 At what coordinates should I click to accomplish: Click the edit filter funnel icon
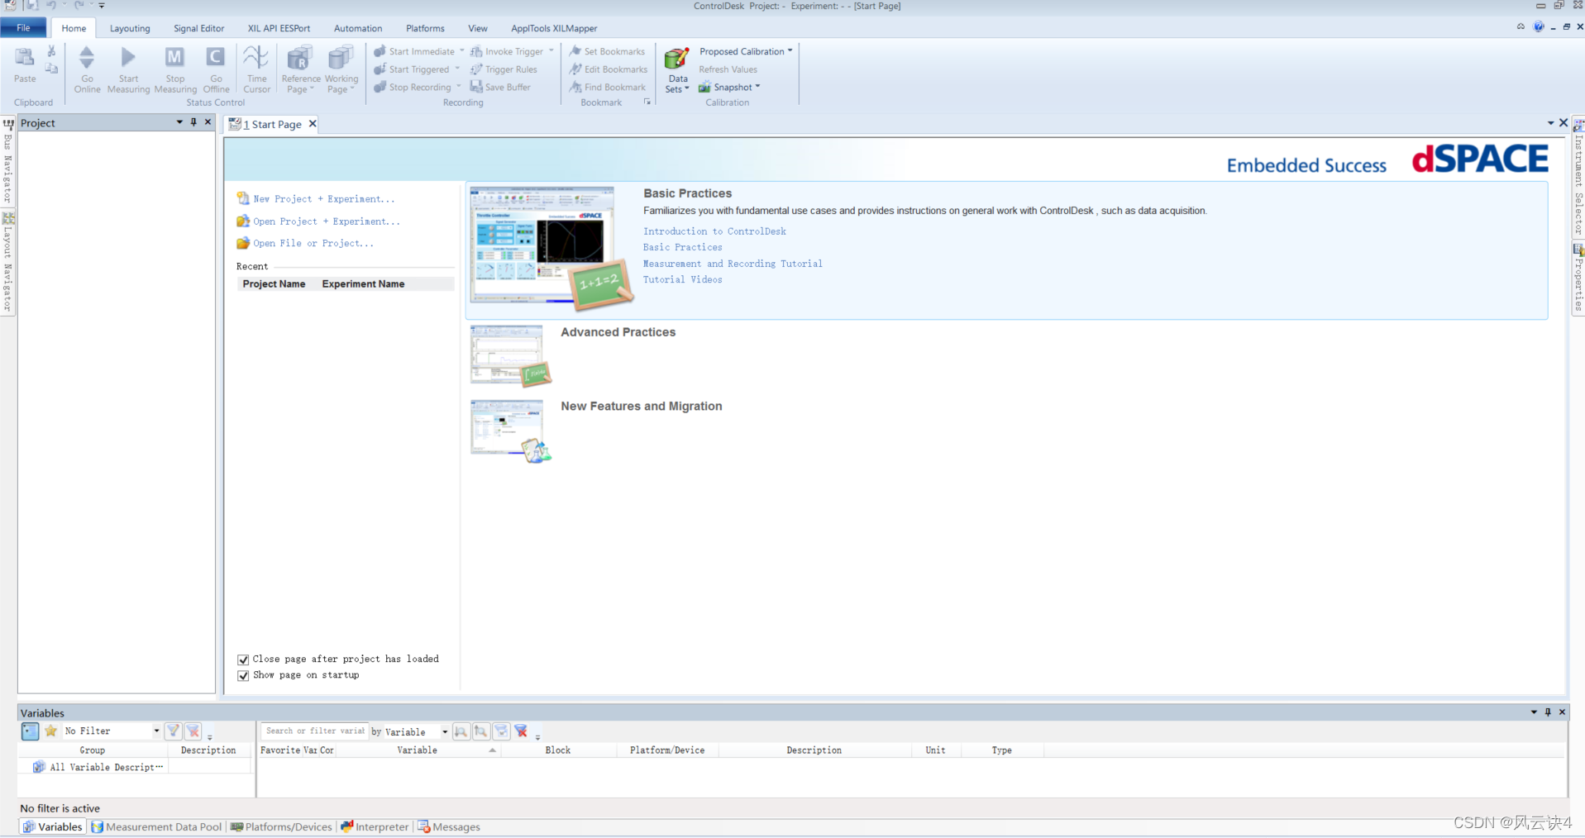[173, 731]
